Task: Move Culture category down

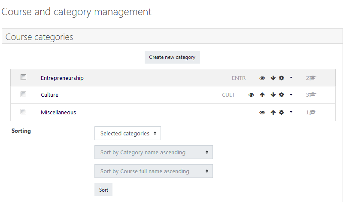Action: coord(273,95)
